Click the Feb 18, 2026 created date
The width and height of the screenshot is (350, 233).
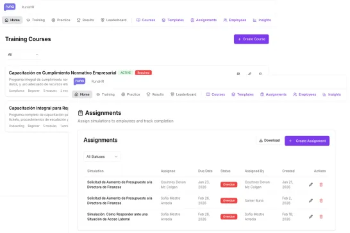point(287,217)
